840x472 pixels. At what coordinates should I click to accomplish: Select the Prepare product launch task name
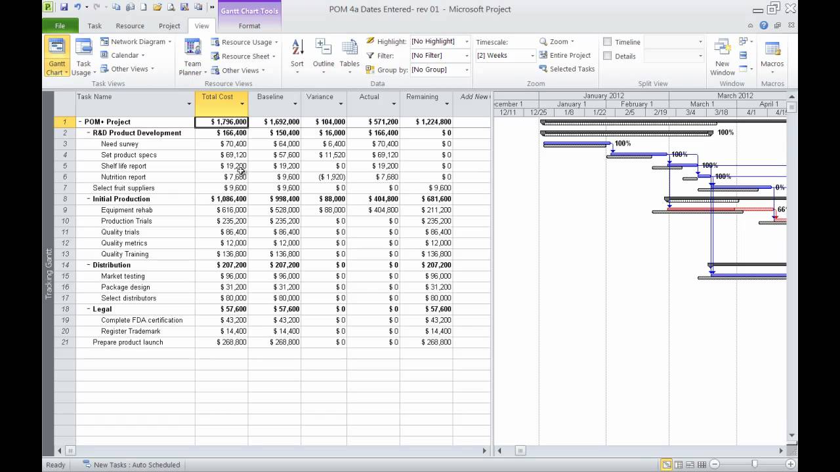(127, 342)
